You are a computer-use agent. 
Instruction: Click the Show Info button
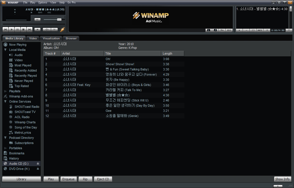pyautogui.click(x=283, y=179)
